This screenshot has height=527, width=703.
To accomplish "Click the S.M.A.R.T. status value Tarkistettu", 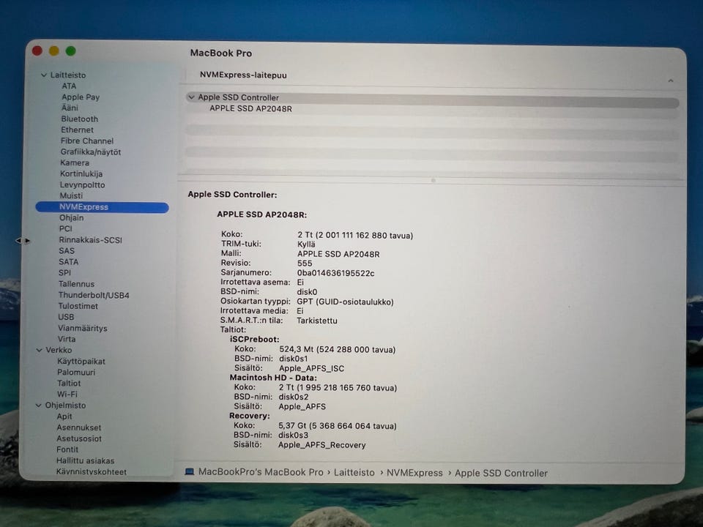I will pos(317,321).
